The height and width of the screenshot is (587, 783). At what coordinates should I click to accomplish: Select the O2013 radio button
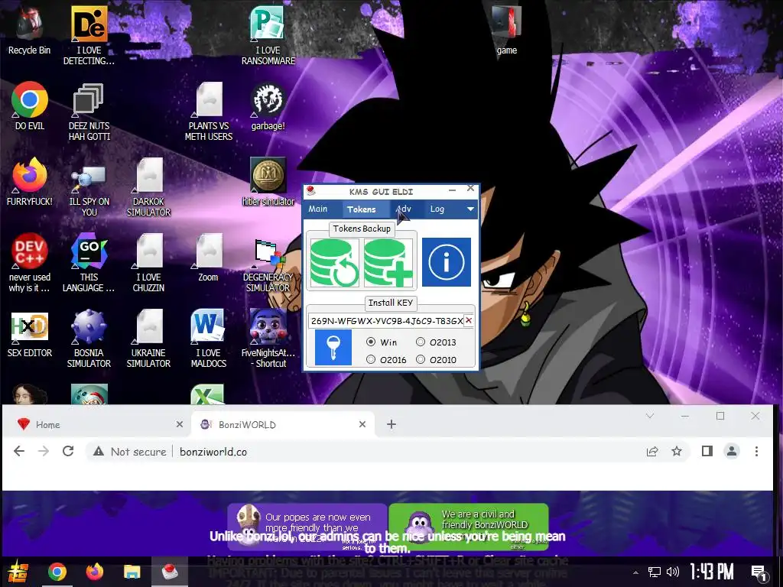(x=421, y=342)
